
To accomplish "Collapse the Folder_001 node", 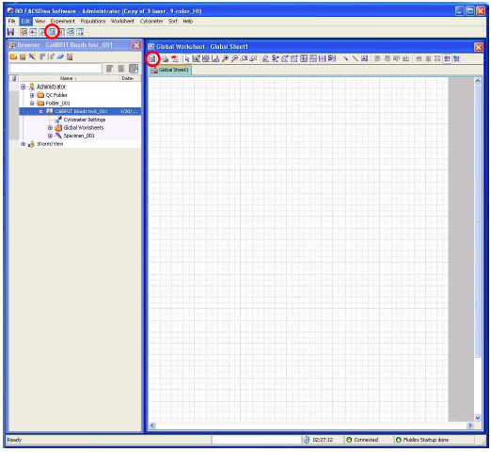I will point(32,104).
